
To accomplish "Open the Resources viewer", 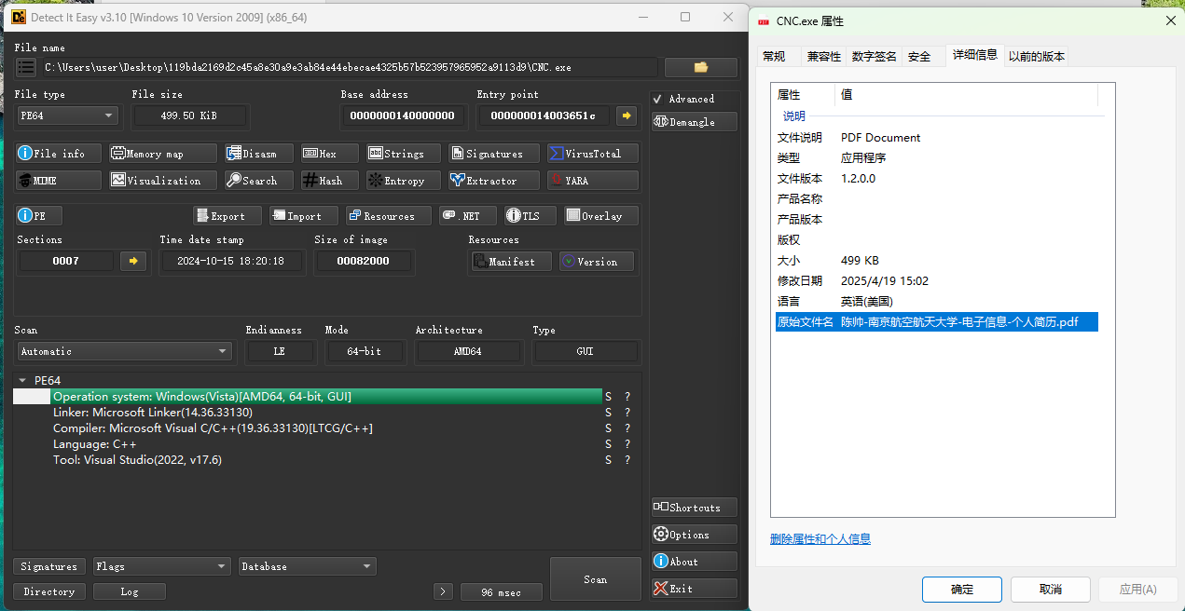I will [x=389, y=216].
